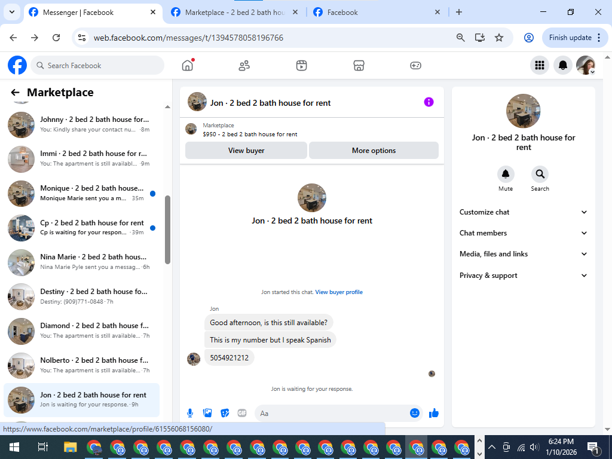Screen dimensions: 612x459
Task: Show hidden system tray icons chevron
Action: tap(492, 447)
